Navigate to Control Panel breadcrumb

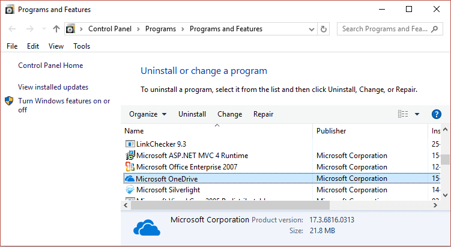pyautogui.click(x=110, y=29)
